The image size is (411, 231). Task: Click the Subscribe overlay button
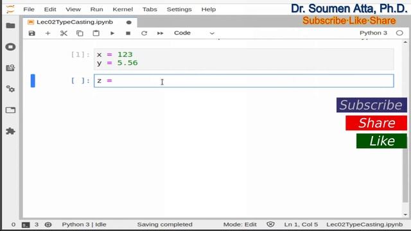[x=372, y=105]
